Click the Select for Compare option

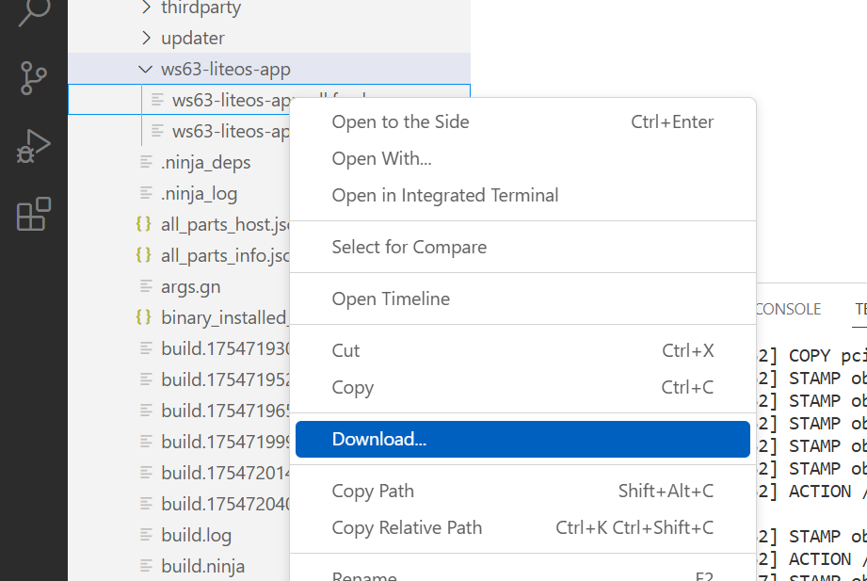point(409,247)
